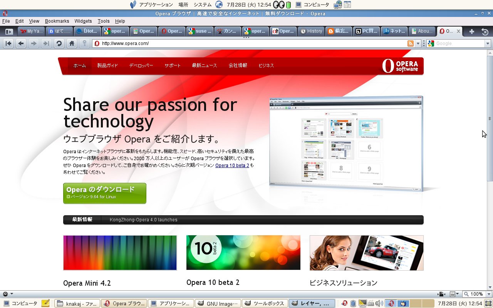493x308 pixels.
Task: Go to the Home page button
Action: [72, 44]
